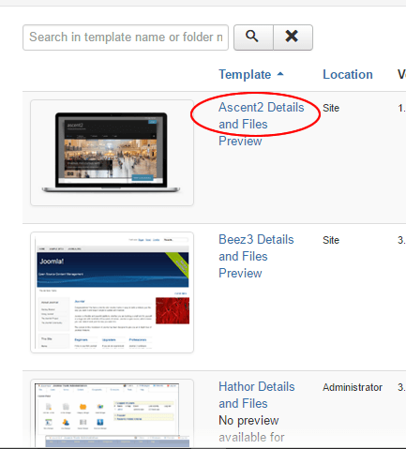Click the partially visible Version column header
The image size is (406, 449).
(401, 74)
